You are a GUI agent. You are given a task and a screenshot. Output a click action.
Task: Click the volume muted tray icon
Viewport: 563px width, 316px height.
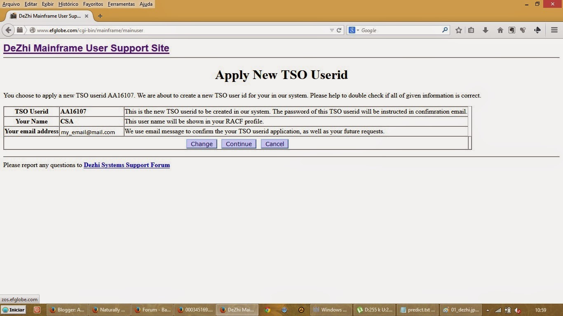click(518, 310)
